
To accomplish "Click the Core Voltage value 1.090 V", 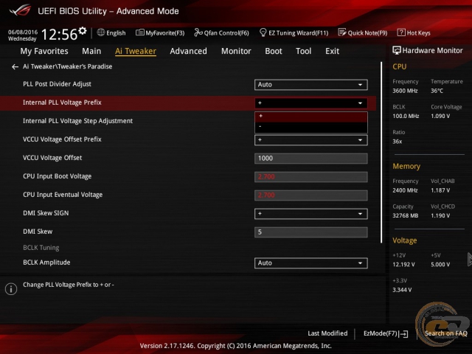I will coord(440,117).
